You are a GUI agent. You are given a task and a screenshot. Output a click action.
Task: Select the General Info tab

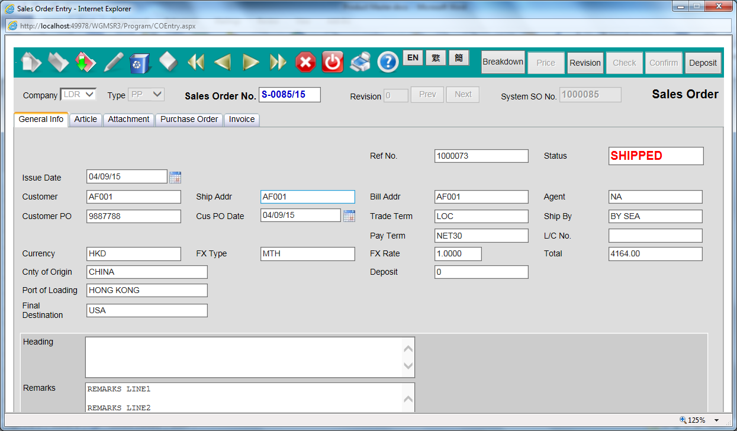[x=41, y=120]
